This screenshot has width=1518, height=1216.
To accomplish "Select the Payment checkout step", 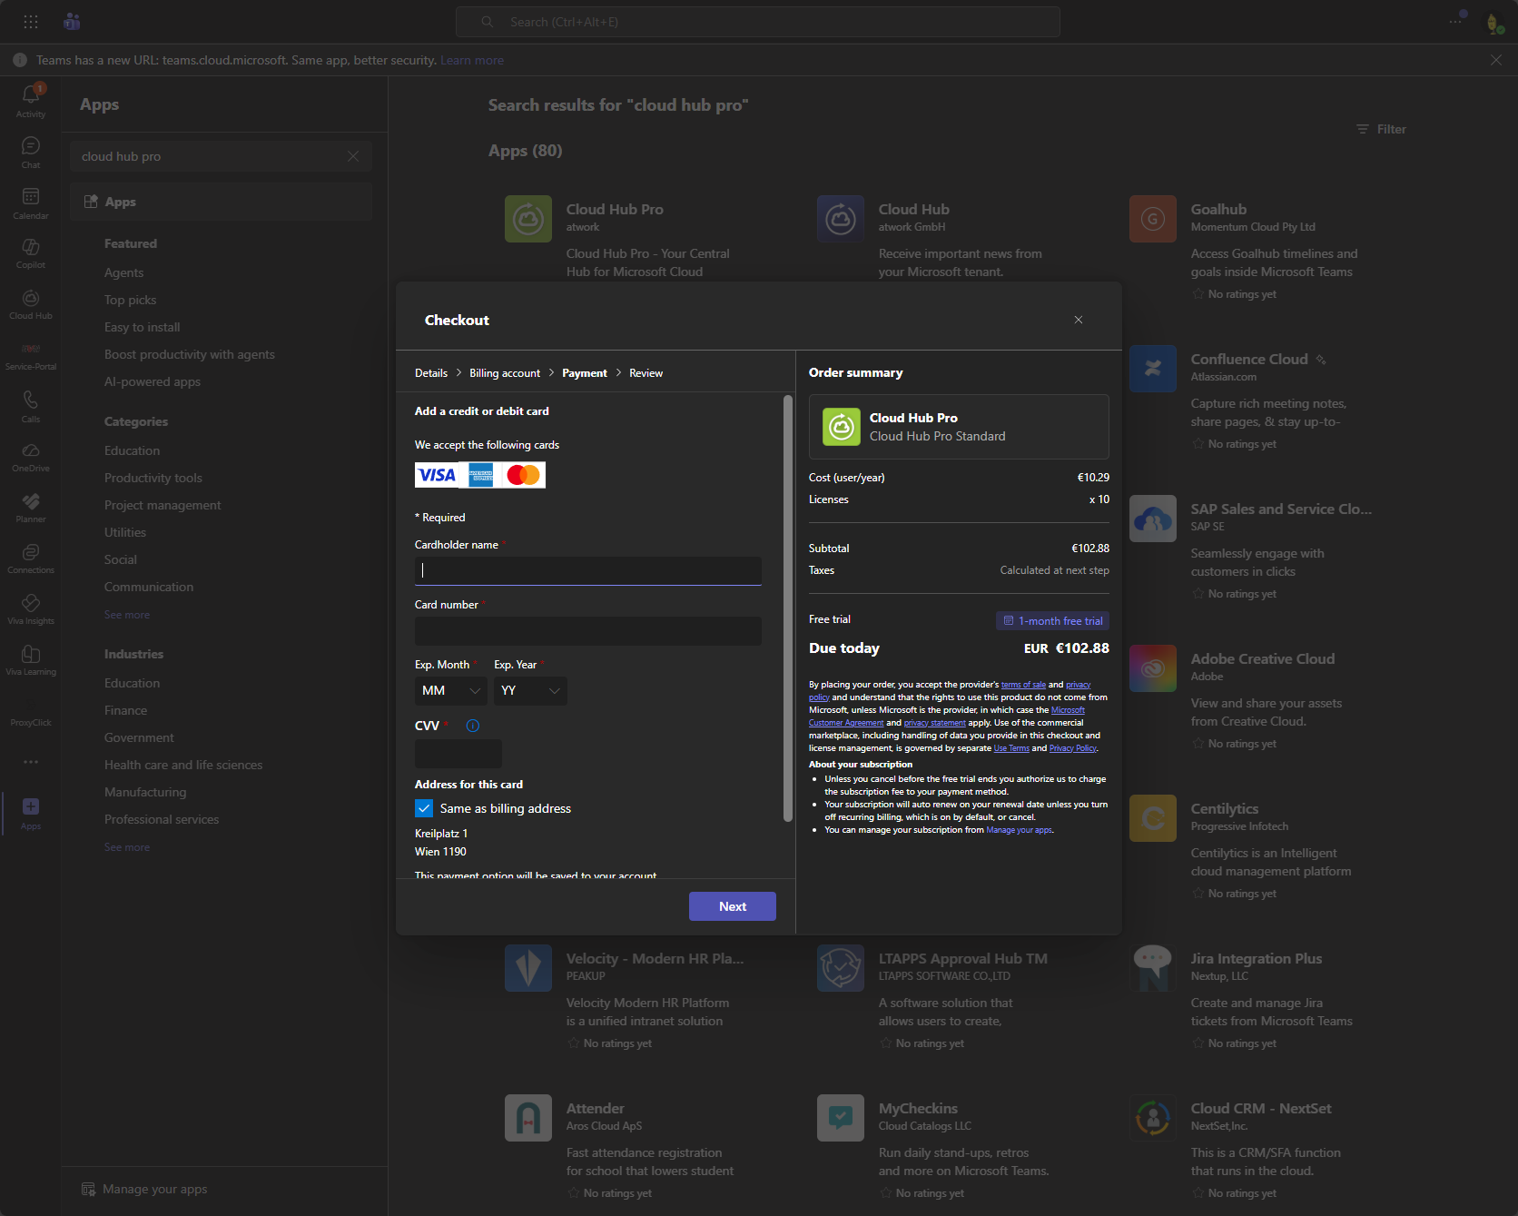I will pos(585,373).
